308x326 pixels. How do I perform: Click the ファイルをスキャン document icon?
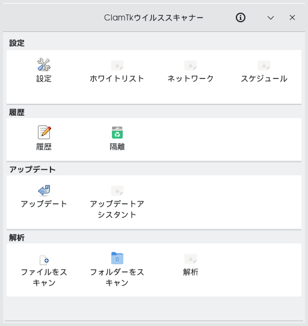click(x=44, y=260)
